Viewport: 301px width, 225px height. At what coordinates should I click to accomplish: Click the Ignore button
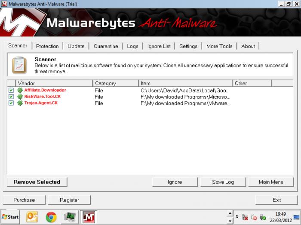click(x=175, y=182)
